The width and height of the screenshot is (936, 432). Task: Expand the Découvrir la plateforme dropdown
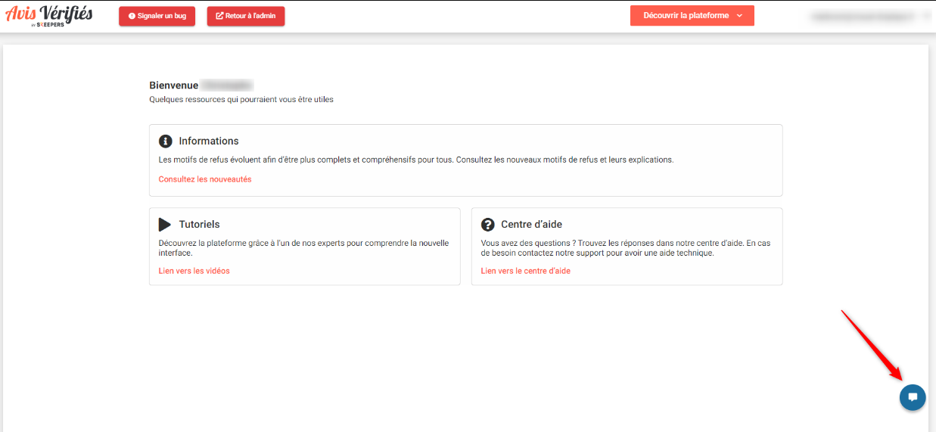[692, 16]
